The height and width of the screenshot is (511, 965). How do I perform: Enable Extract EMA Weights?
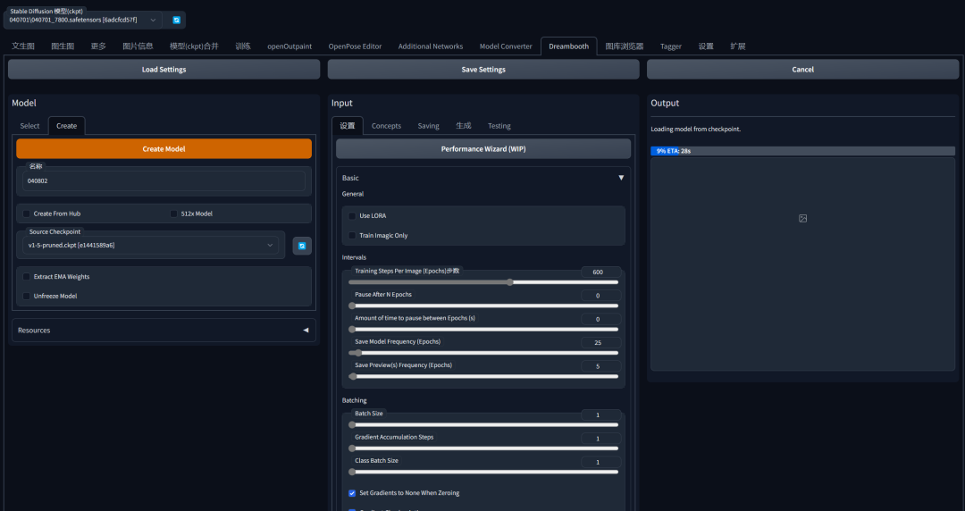pyautogui.click(x=27, y=276)
